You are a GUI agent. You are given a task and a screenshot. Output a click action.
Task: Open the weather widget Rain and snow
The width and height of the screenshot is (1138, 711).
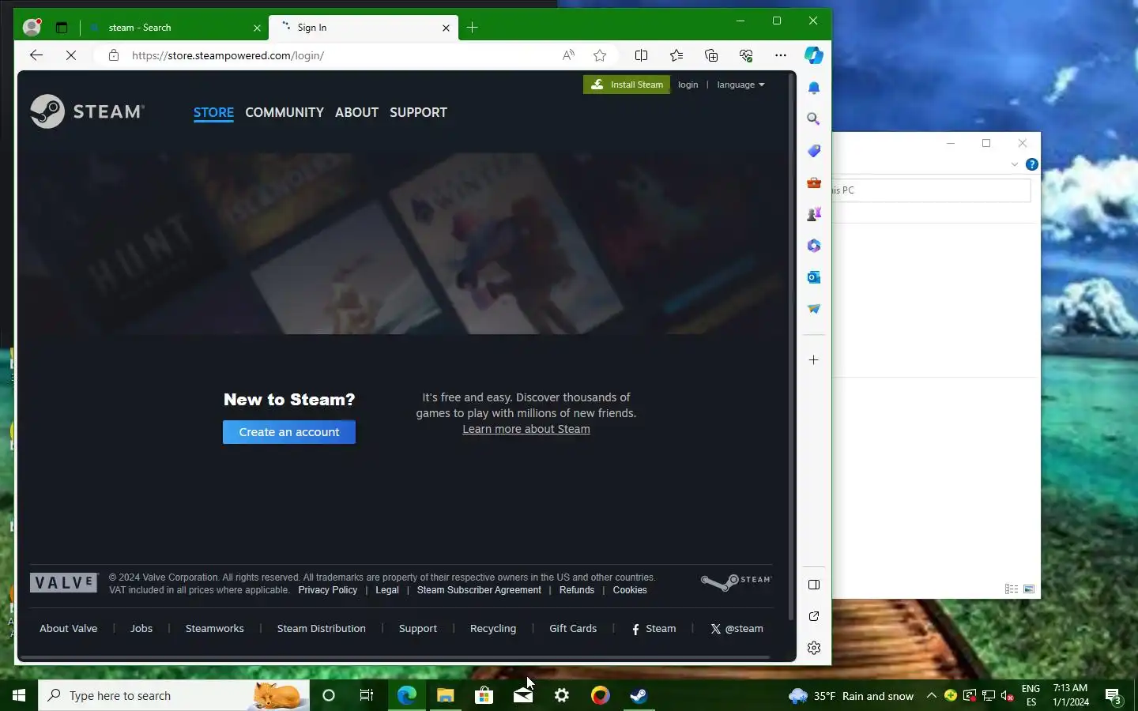click(852, 696)
